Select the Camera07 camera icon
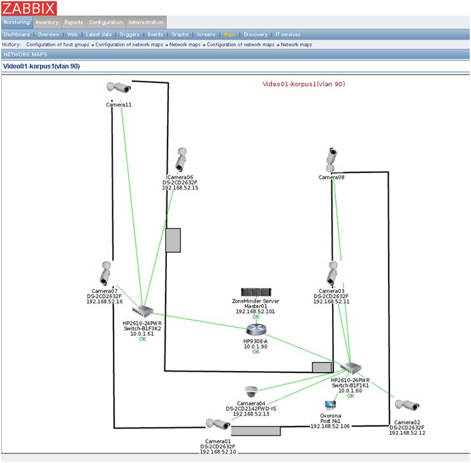 (105, 273)
